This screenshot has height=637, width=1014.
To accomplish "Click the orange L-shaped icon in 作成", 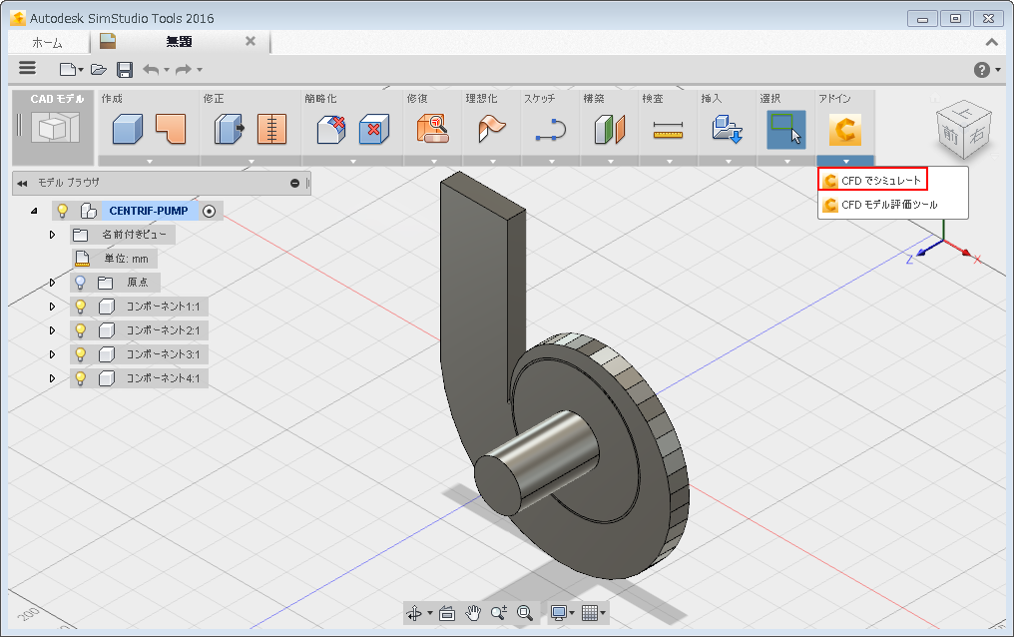I will 171,129.
